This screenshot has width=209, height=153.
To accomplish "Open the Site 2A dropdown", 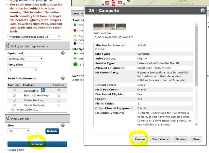I will coord(19,131).
